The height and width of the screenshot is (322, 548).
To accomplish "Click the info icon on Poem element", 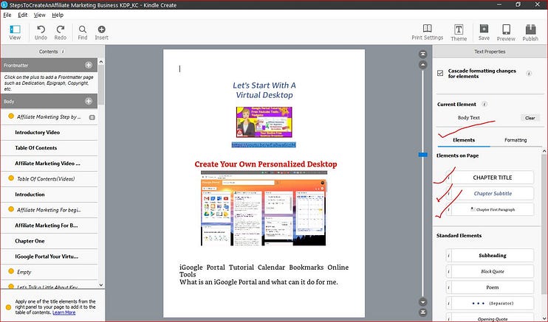I will point(448,287).
